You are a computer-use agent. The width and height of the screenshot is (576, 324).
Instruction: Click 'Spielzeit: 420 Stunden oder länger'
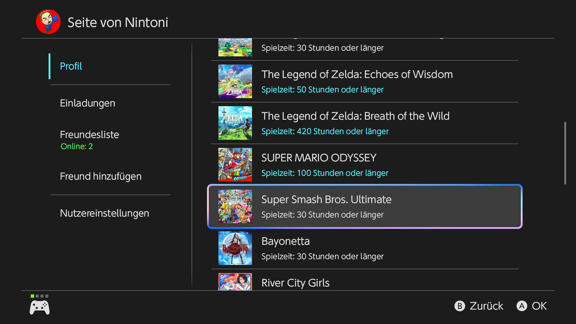[x=325, y=131]
